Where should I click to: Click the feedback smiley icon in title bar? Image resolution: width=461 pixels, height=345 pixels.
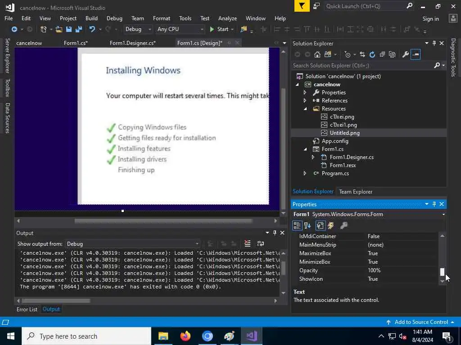tap(316, 6)
